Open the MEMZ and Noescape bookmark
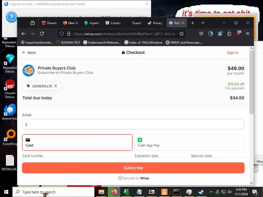The width and height of the screenshot is (263, 197). (184, 43)
